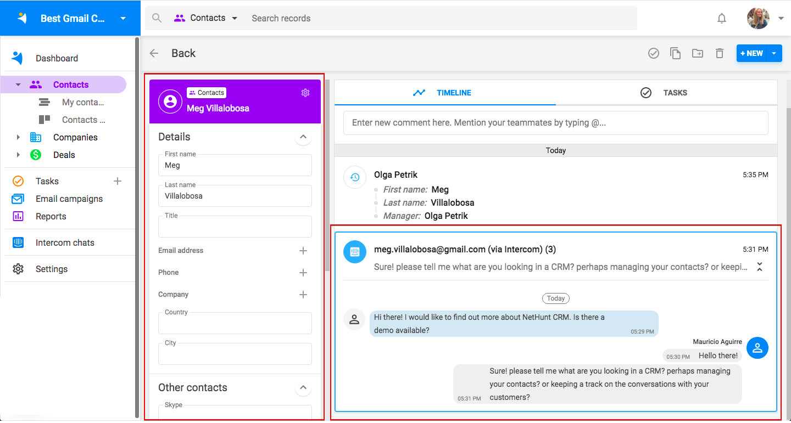791x423 pixels.
Task: Click the meg.villalobosa@gmail.com conversation title
Action: [x=465, y=249]
